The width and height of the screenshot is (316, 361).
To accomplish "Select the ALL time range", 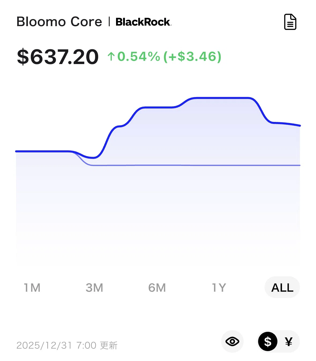I will 282,287.
